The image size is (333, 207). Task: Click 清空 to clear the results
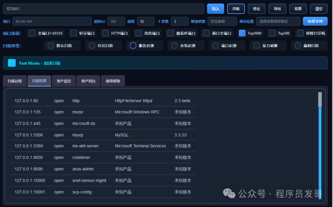(319, 9)
